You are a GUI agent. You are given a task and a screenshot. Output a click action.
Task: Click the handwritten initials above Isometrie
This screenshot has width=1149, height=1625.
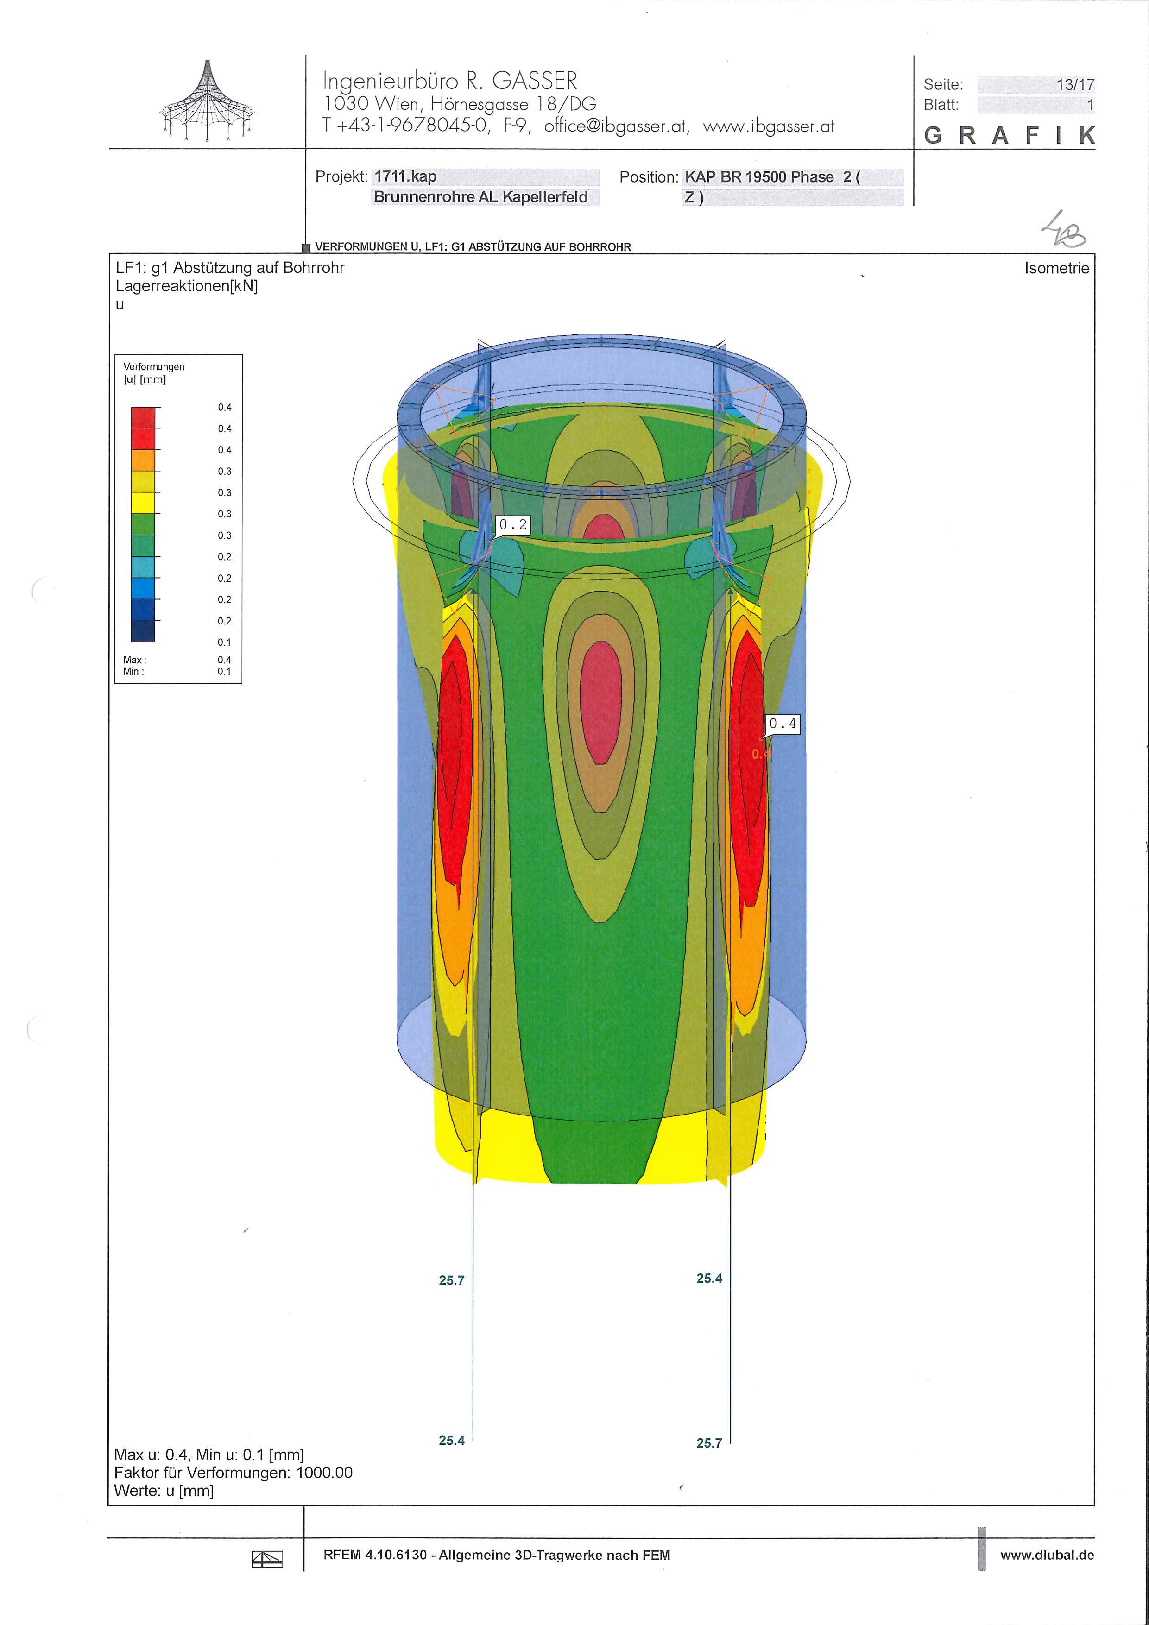coord(1063,229)
